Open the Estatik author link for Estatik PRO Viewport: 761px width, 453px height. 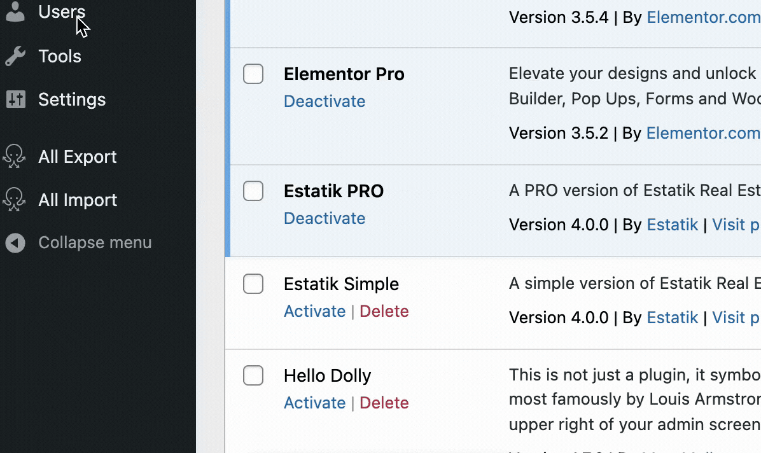(672, 225)
